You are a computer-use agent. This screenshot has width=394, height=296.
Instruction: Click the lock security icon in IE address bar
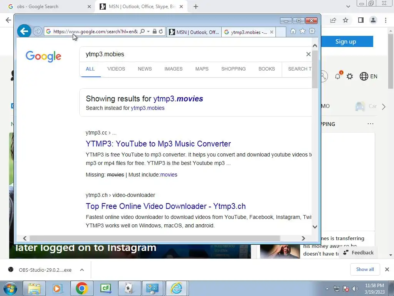pos(155,32)
